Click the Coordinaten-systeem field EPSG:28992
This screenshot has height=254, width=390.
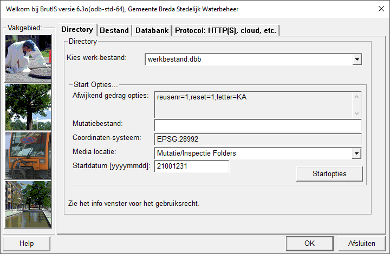click(258, 139)
